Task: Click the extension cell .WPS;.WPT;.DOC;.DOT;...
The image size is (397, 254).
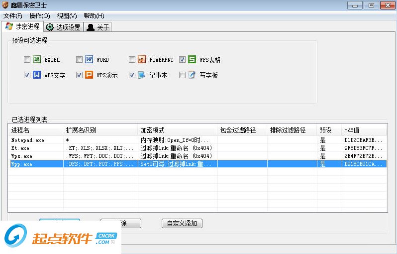Action: [99, 156]
